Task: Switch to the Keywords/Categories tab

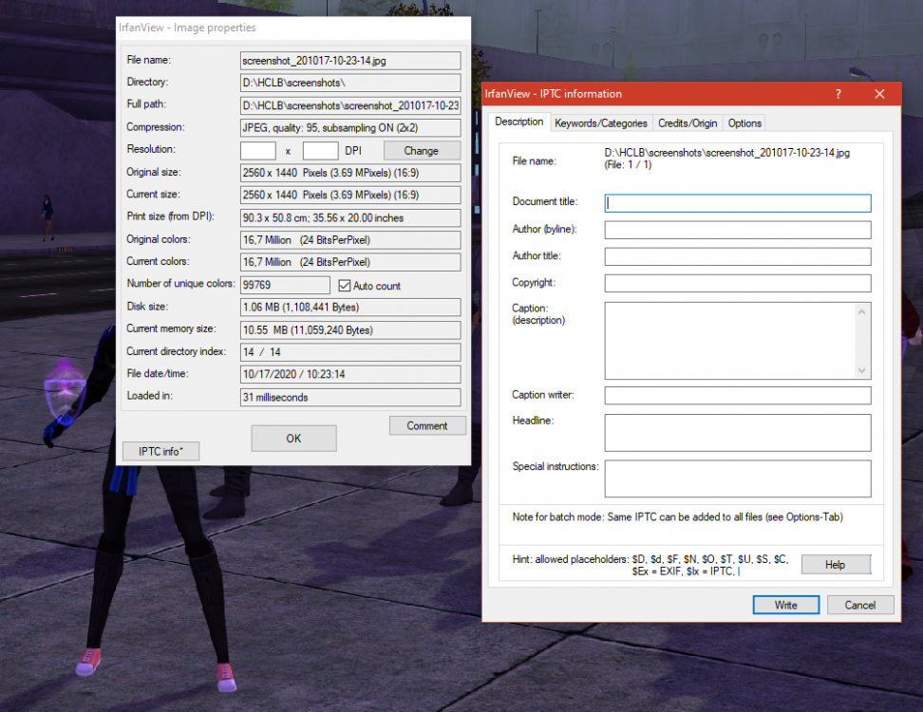Action: point(601,123)
